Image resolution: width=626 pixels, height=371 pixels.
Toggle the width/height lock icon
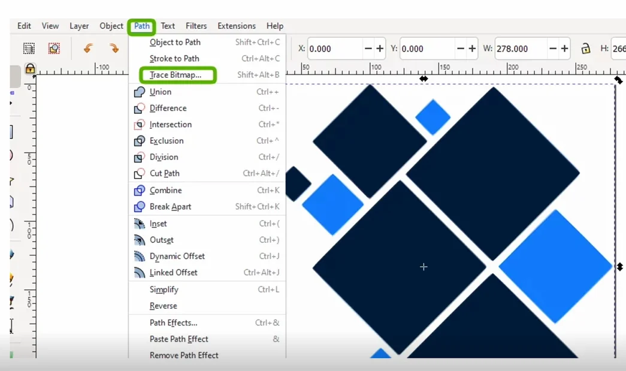586,49
